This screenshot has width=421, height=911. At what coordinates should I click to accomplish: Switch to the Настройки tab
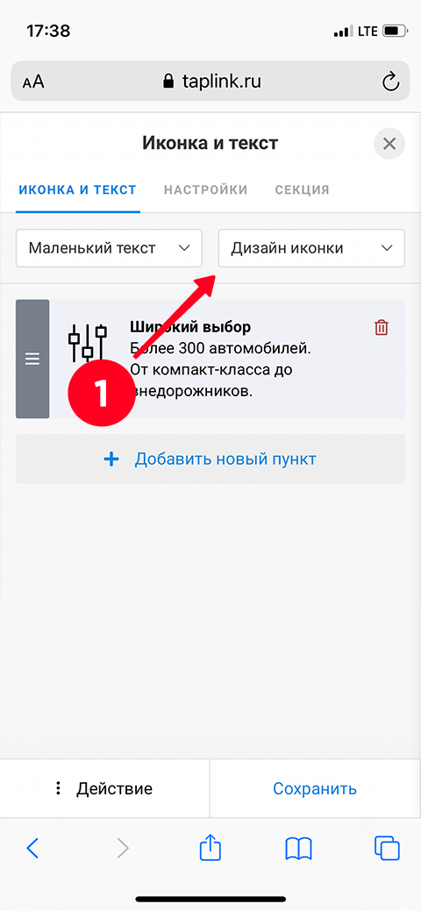(x=206, y=189)
